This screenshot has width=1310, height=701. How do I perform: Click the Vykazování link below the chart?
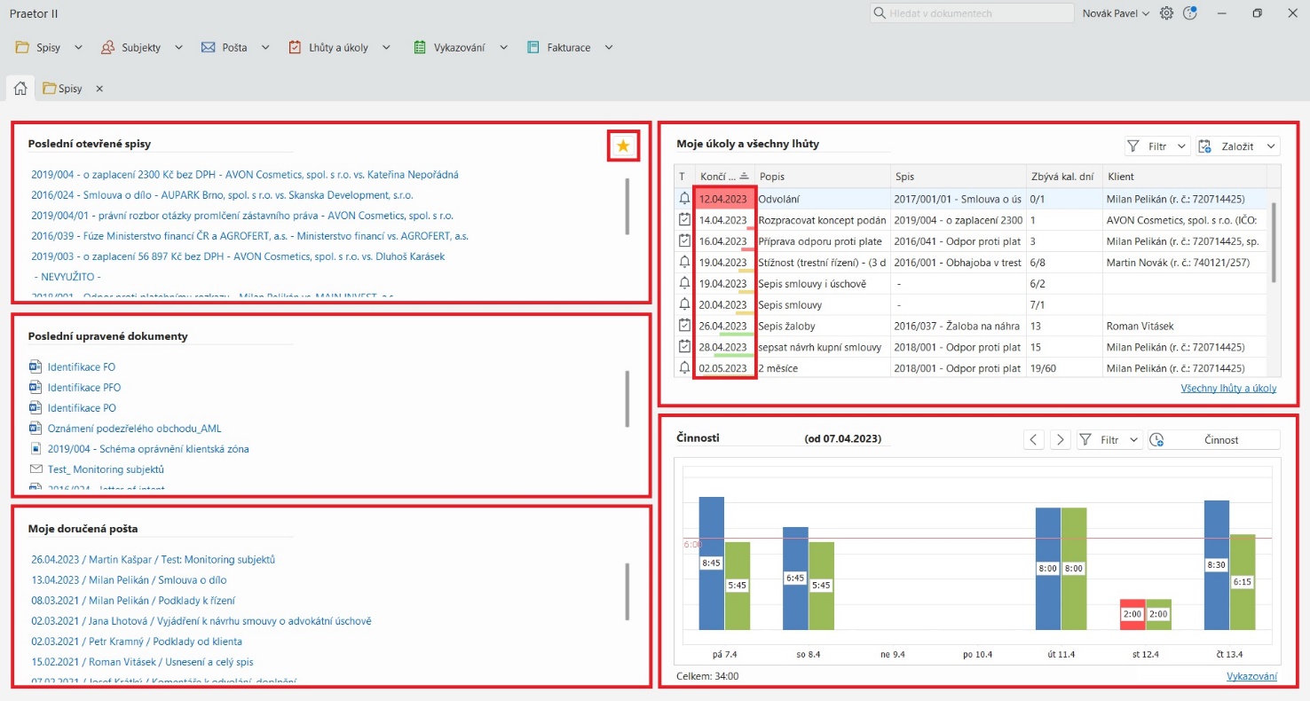coord(1251,676)
